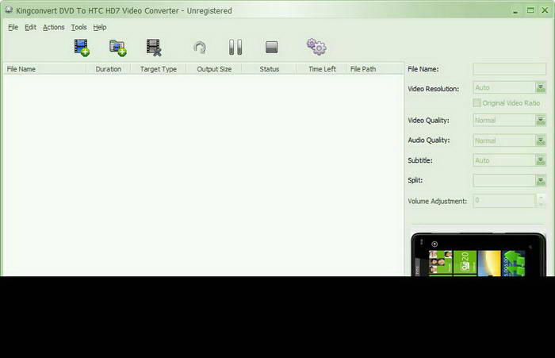Click the Stop conversion icon
This screenshot has width=555, height=358.
(271, 47)
